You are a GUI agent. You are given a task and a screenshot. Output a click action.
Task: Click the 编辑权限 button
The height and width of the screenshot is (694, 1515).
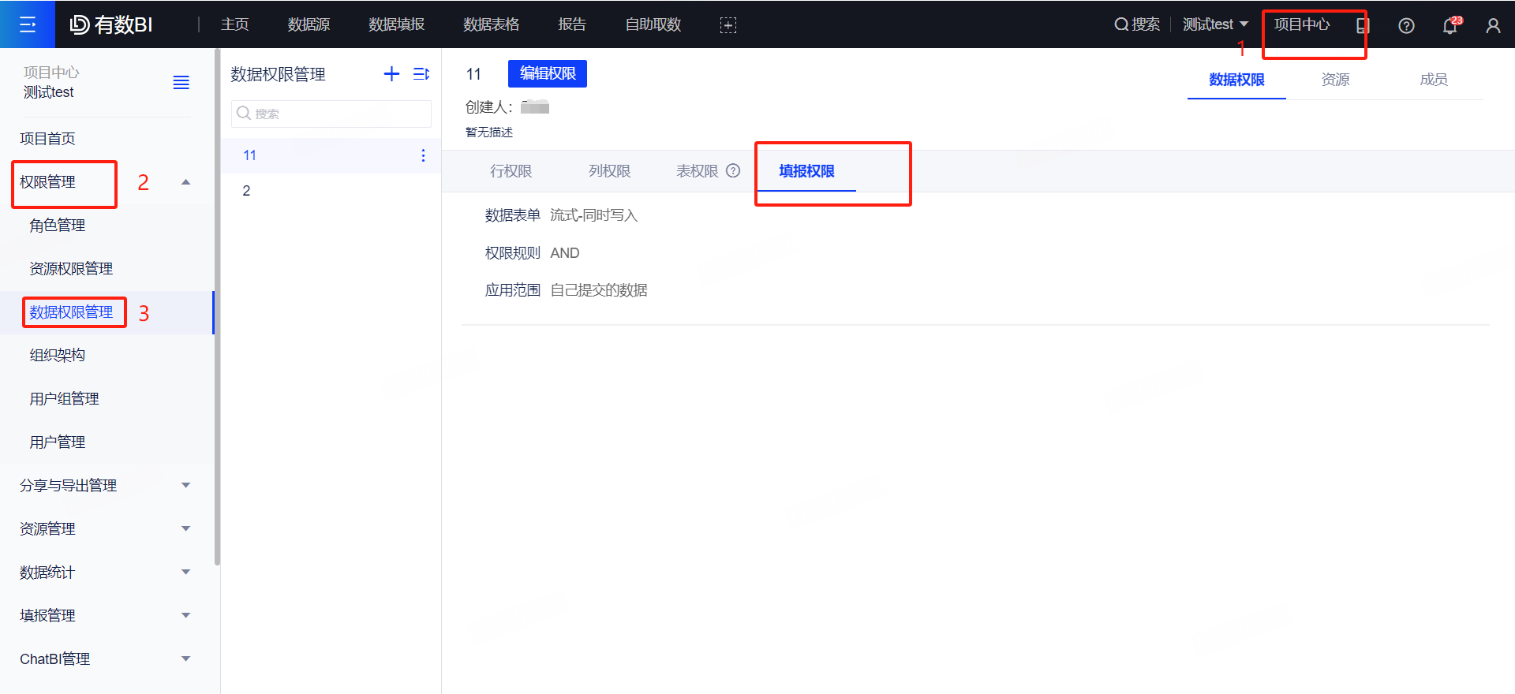(548, 73)
